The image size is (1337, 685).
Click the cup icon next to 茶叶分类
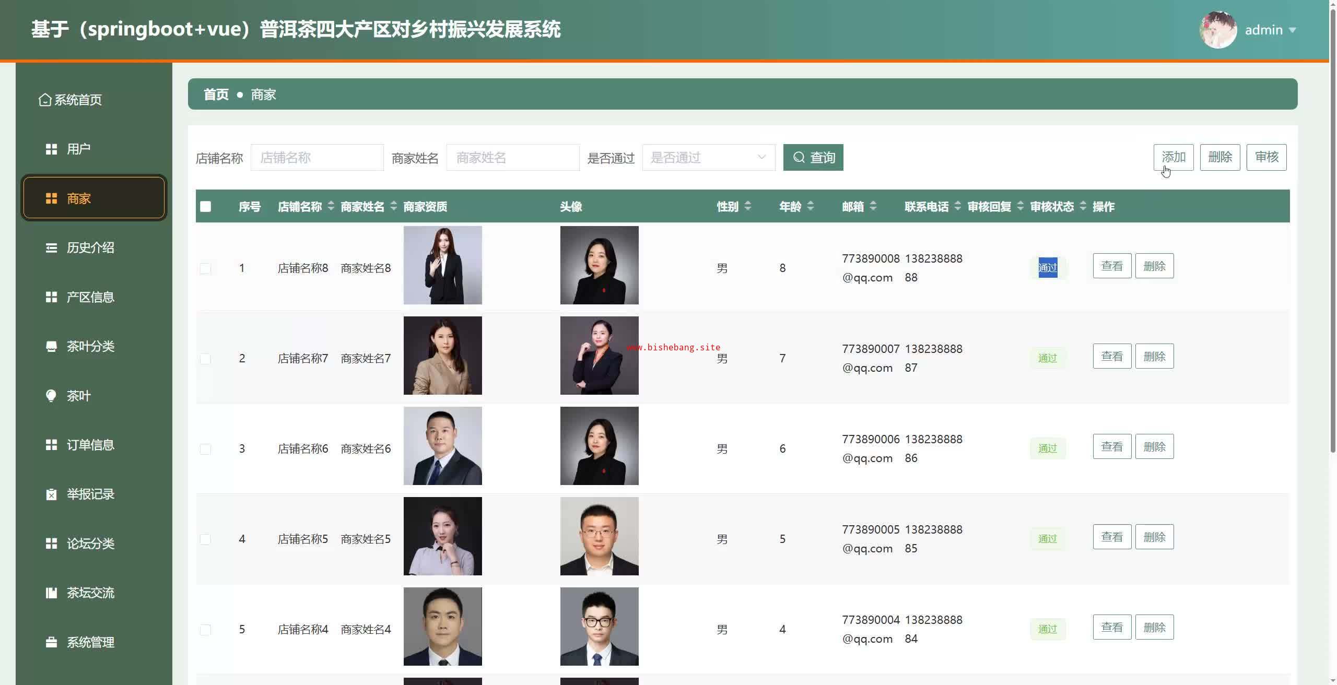click(51, 346)
